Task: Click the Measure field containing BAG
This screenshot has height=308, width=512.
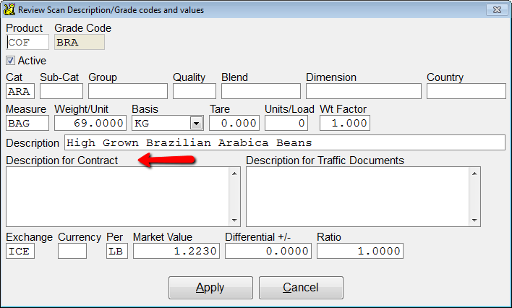Action: [27, 123]
